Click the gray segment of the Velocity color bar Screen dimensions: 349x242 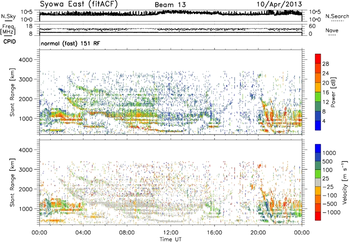pyautogui.click(x=318, y=182)
